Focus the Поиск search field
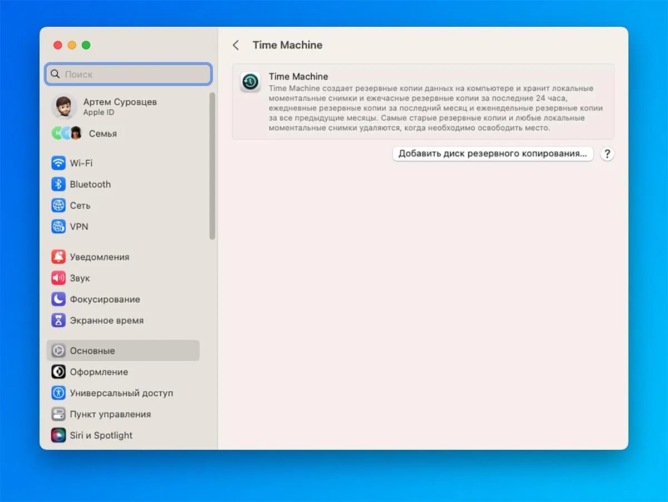 tap(129, 74)
